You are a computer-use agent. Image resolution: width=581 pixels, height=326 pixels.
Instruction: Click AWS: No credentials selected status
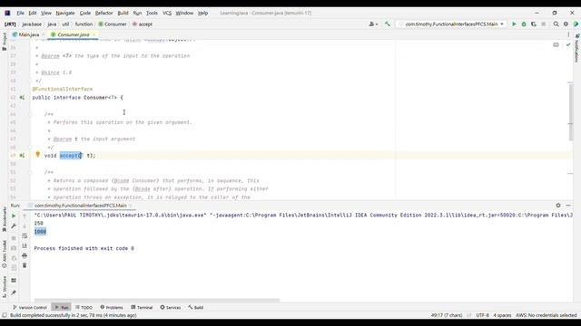click(547, 315)
